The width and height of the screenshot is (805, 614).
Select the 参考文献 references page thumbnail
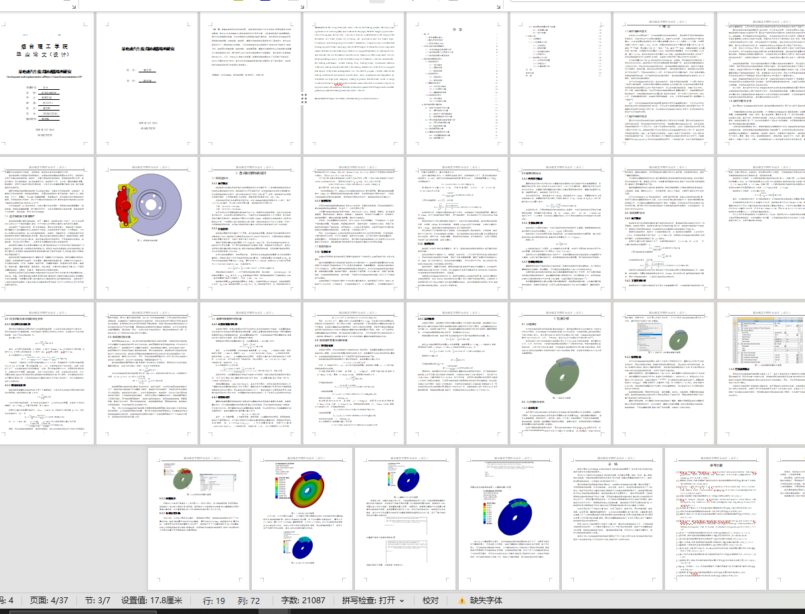tap(715, 519)
